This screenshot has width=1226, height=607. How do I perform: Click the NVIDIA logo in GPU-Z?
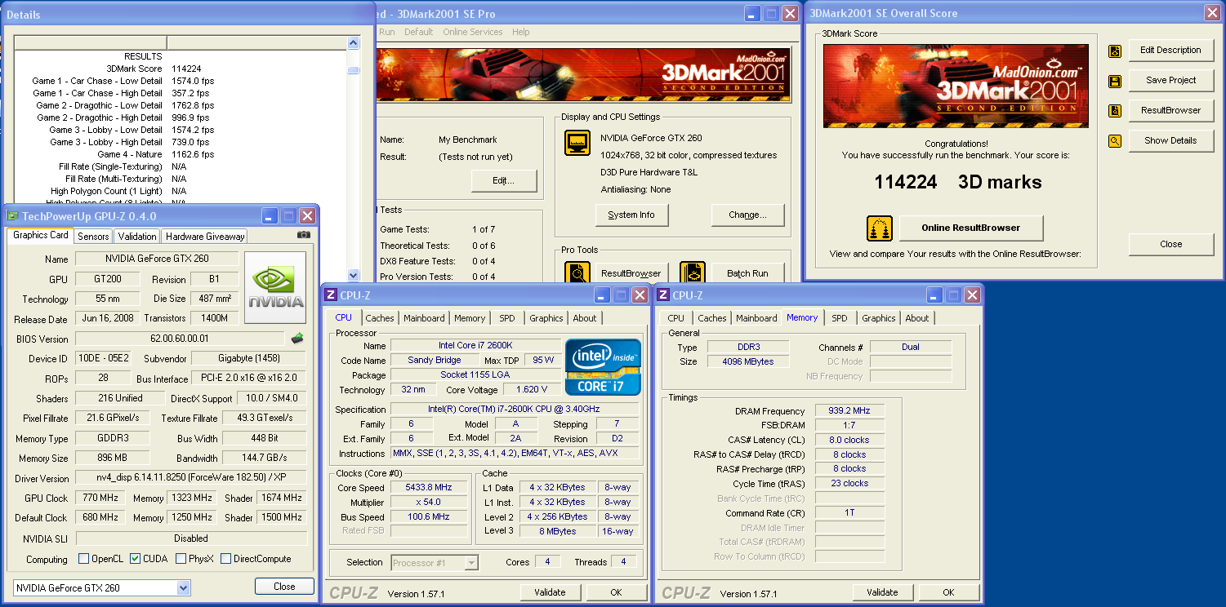pos(275,287)
